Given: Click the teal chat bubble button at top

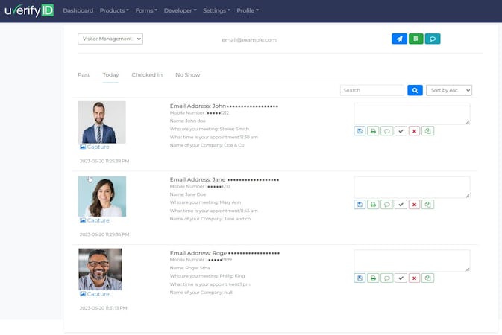Looking at the screenshot, I should [433, 39].
